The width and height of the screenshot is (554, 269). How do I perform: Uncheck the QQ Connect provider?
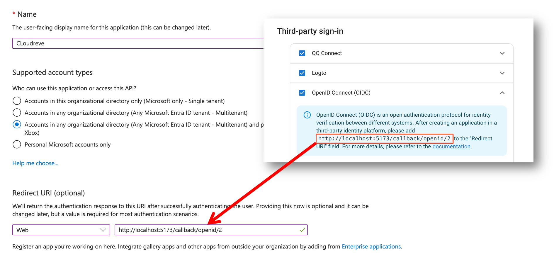(302, 53)
